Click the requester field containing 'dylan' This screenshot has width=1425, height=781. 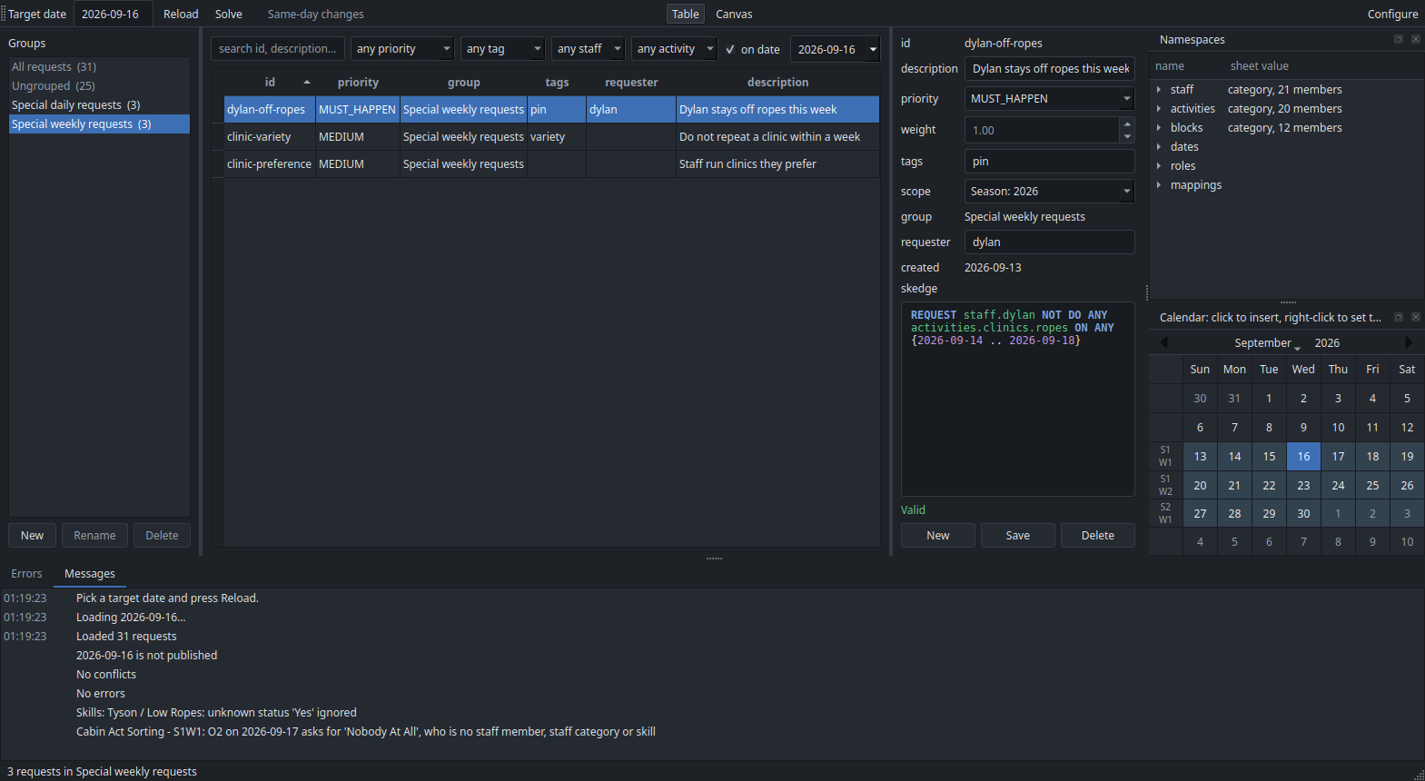pos(1049,242)
